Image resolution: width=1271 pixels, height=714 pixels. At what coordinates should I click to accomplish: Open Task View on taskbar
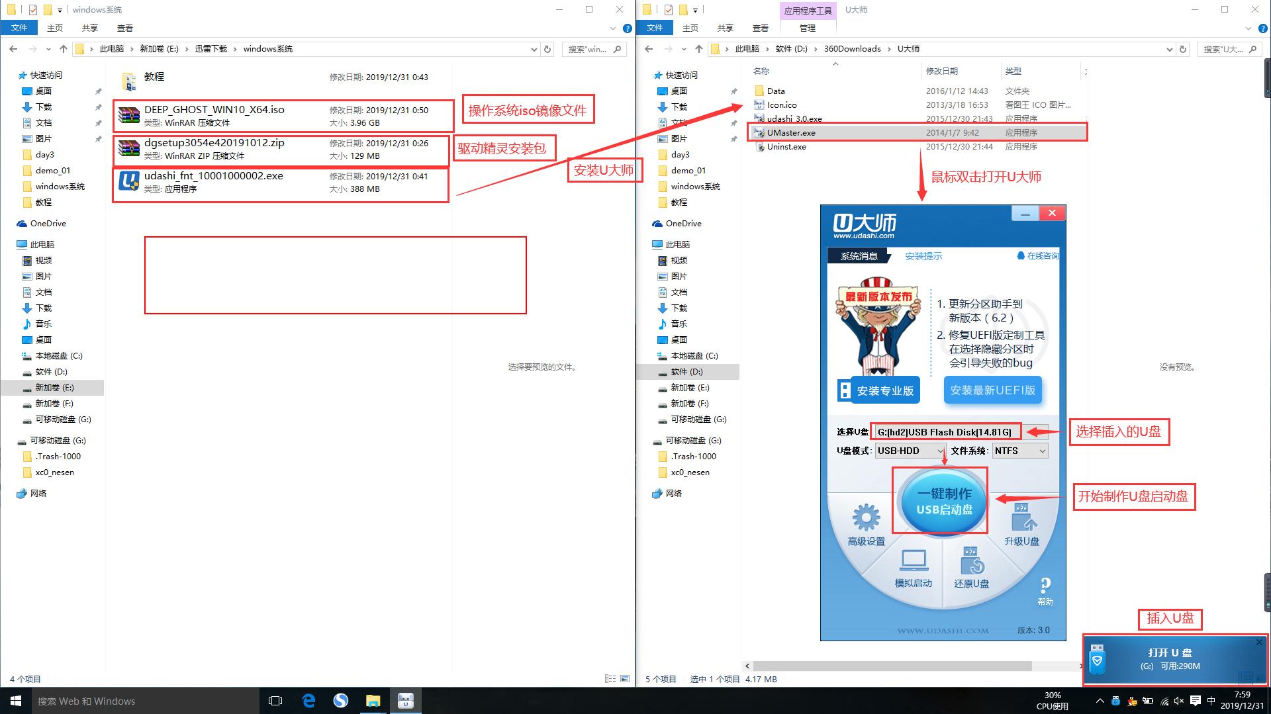point(275,701)
